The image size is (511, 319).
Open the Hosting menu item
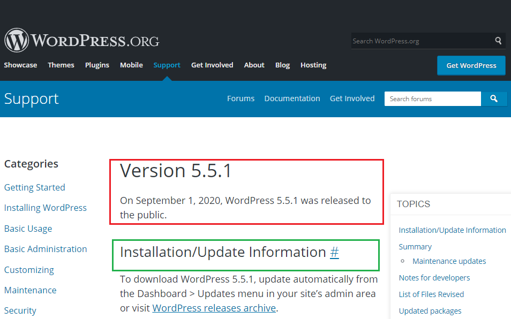point(313,65)
